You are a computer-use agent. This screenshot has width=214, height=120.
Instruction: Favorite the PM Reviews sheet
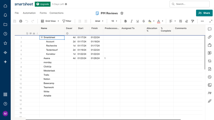pos(122,13)
